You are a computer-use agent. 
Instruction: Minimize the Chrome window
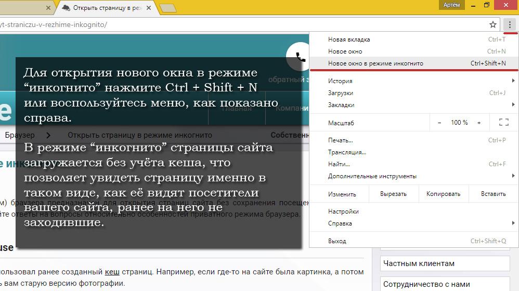pos(473,5)
